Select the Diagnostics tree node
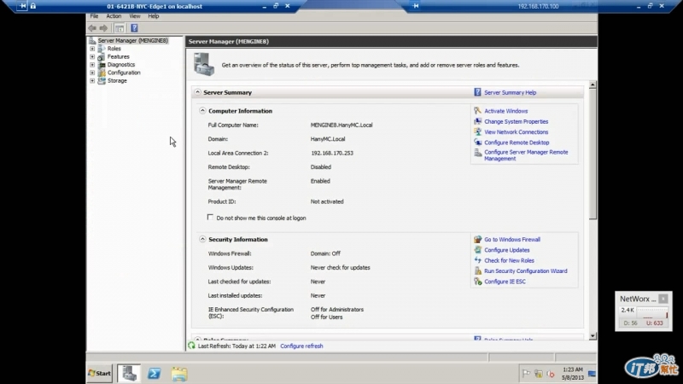Screen dimensions: 683x384 click(x=121, y=65)
